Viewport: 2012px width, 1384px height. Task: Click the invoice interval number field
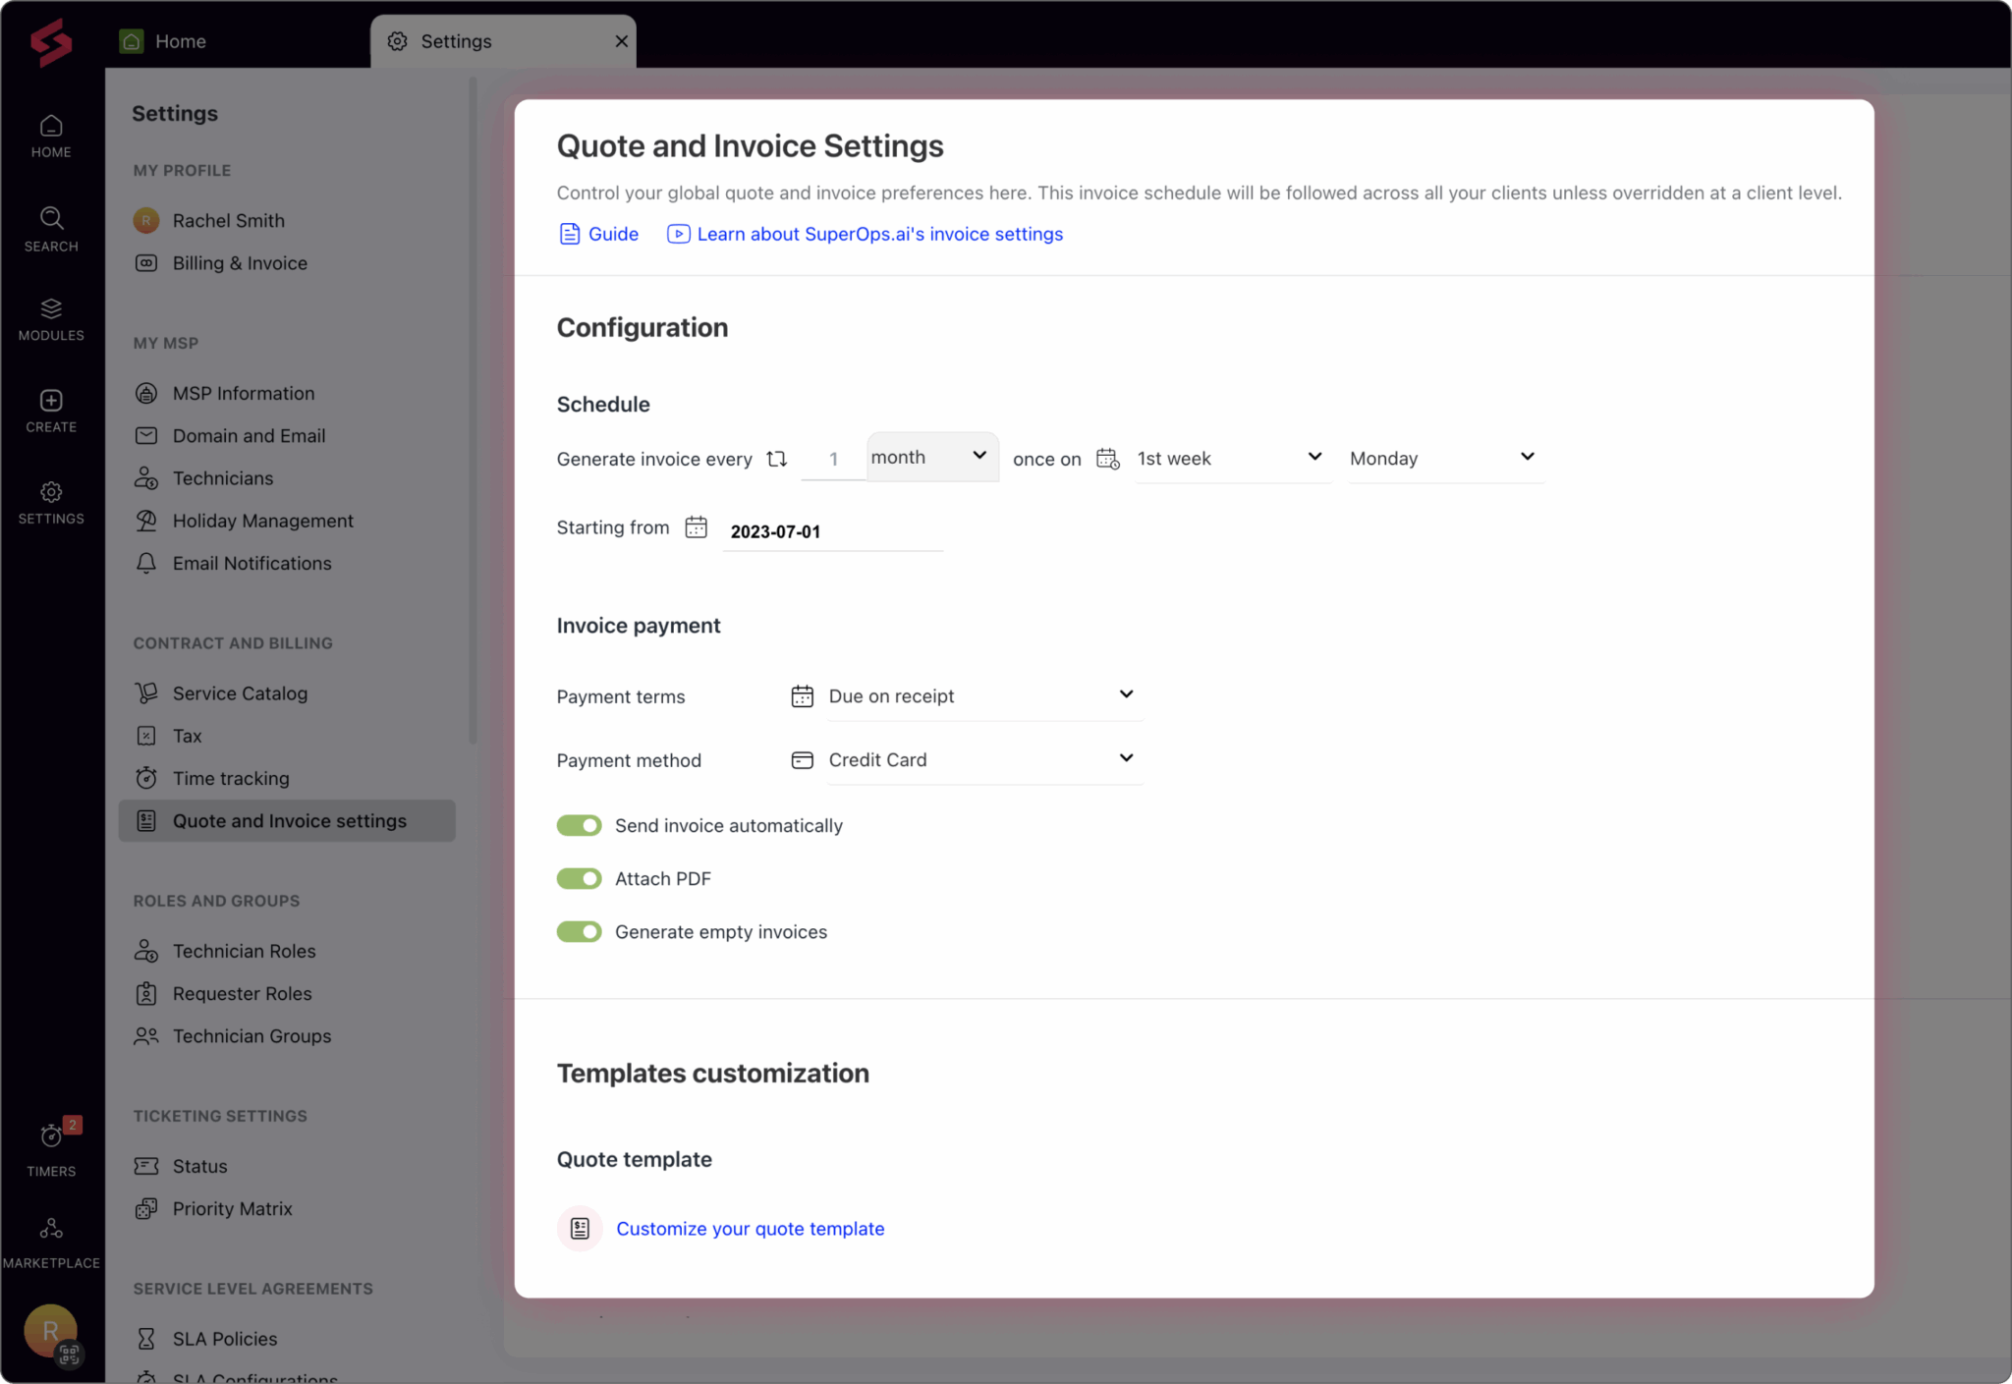833,459
